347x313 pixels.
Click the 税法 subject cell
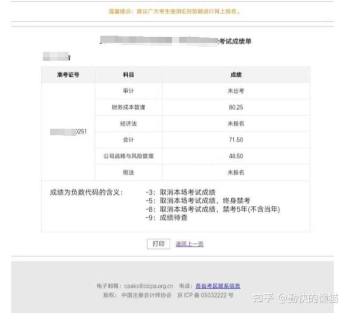point(128,172)
